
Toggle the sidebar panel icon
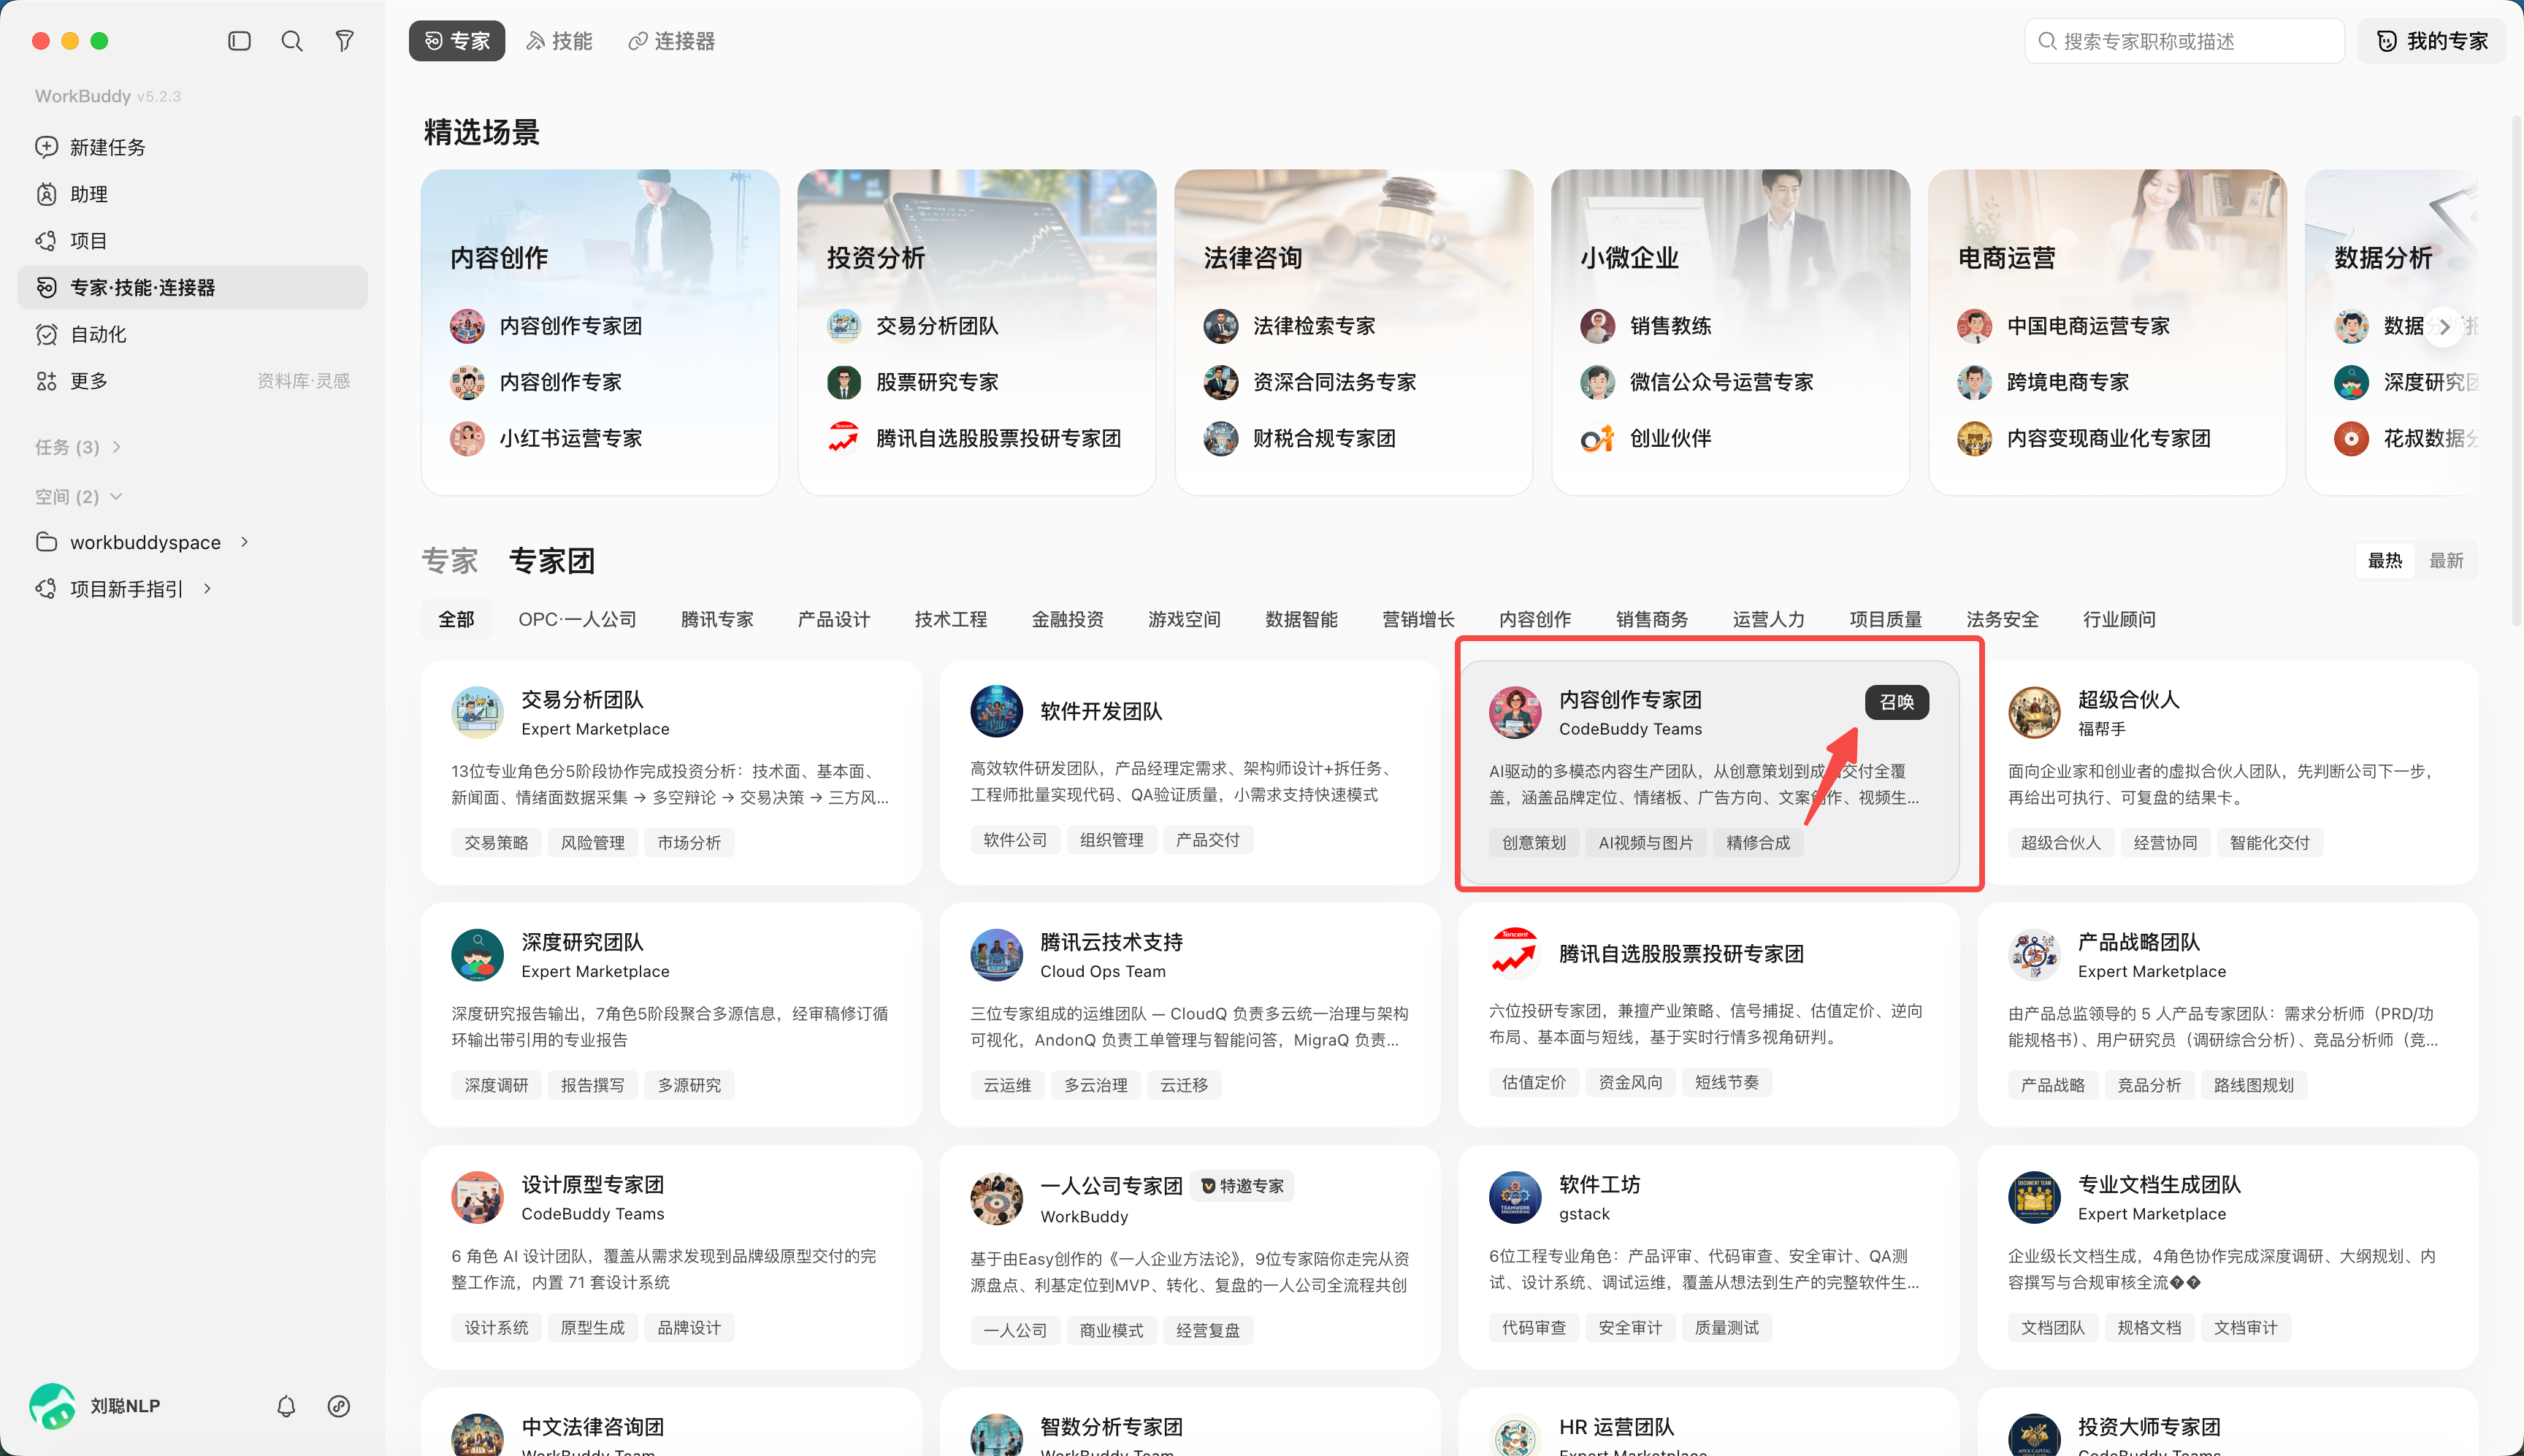(x=239, y=41)
